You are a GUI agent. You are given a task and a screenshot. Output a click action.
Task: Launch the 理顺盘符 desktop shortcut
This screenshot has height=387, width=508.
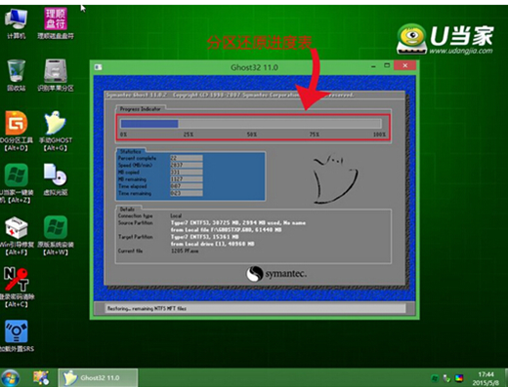click(x=56, y=23)
